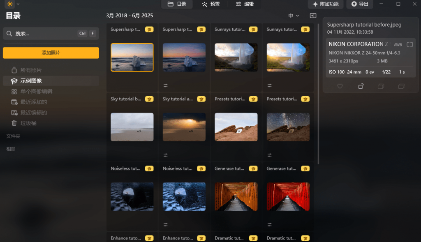Click the paste adjustments icon in info panel
The width and height of the screenshot is (421, 242).
point(401,86)
